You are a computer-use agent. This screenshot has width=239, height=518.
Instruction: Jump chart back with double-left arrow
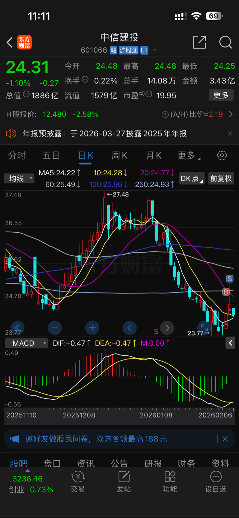[x=17, y=328]
